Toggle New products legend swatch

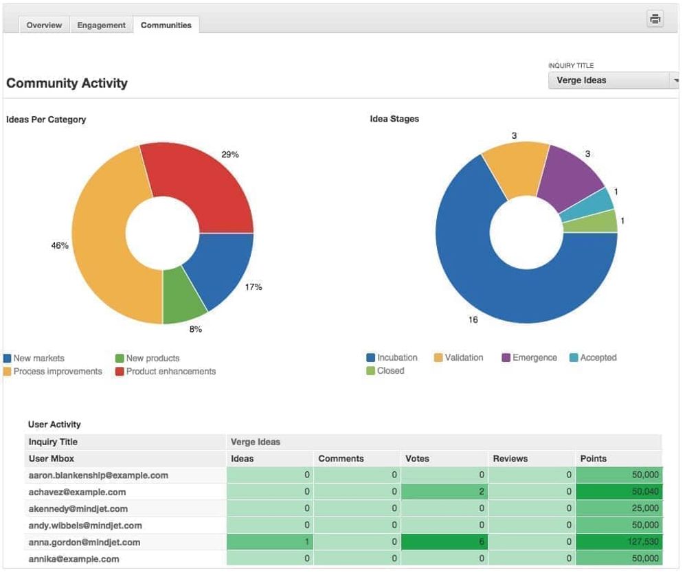tap(120, 359)
